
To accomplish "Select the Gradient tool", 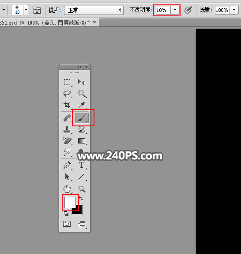I will tap(82, 141).
